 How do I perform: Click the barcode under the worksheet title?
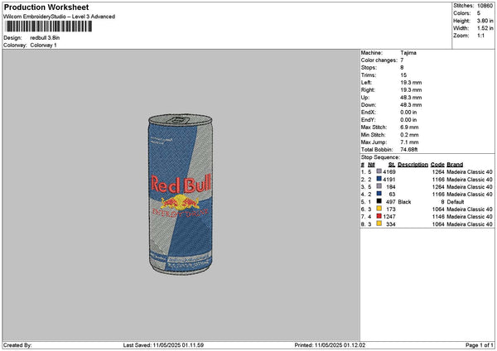(49, 26)
